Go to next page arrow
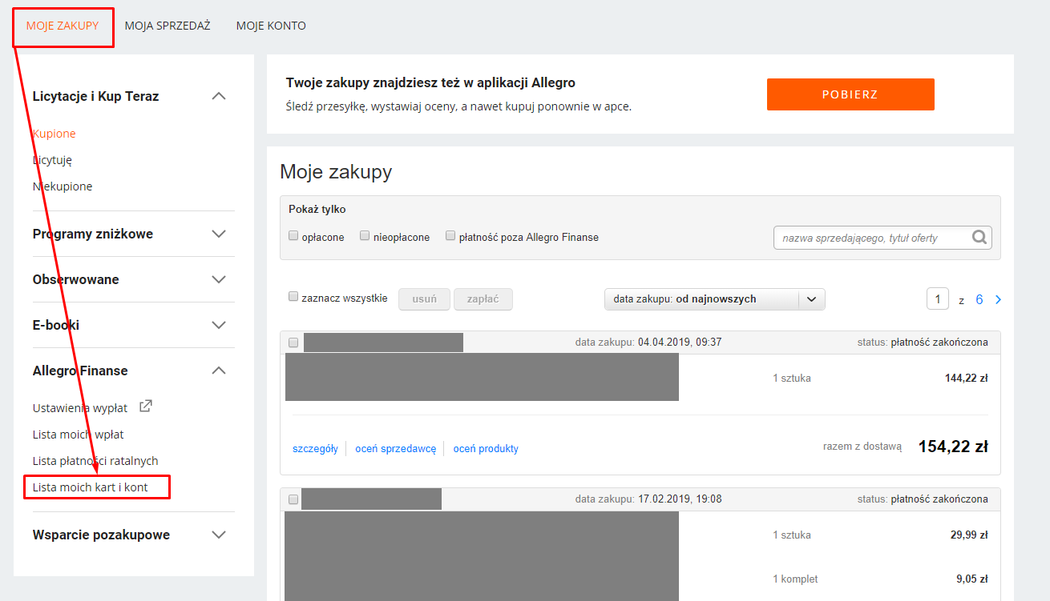This screenshot has width=1050, height=601. pyautogui.click(x=998, y=299)
